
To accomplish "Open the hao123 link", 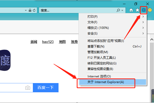I will (48, 42).
